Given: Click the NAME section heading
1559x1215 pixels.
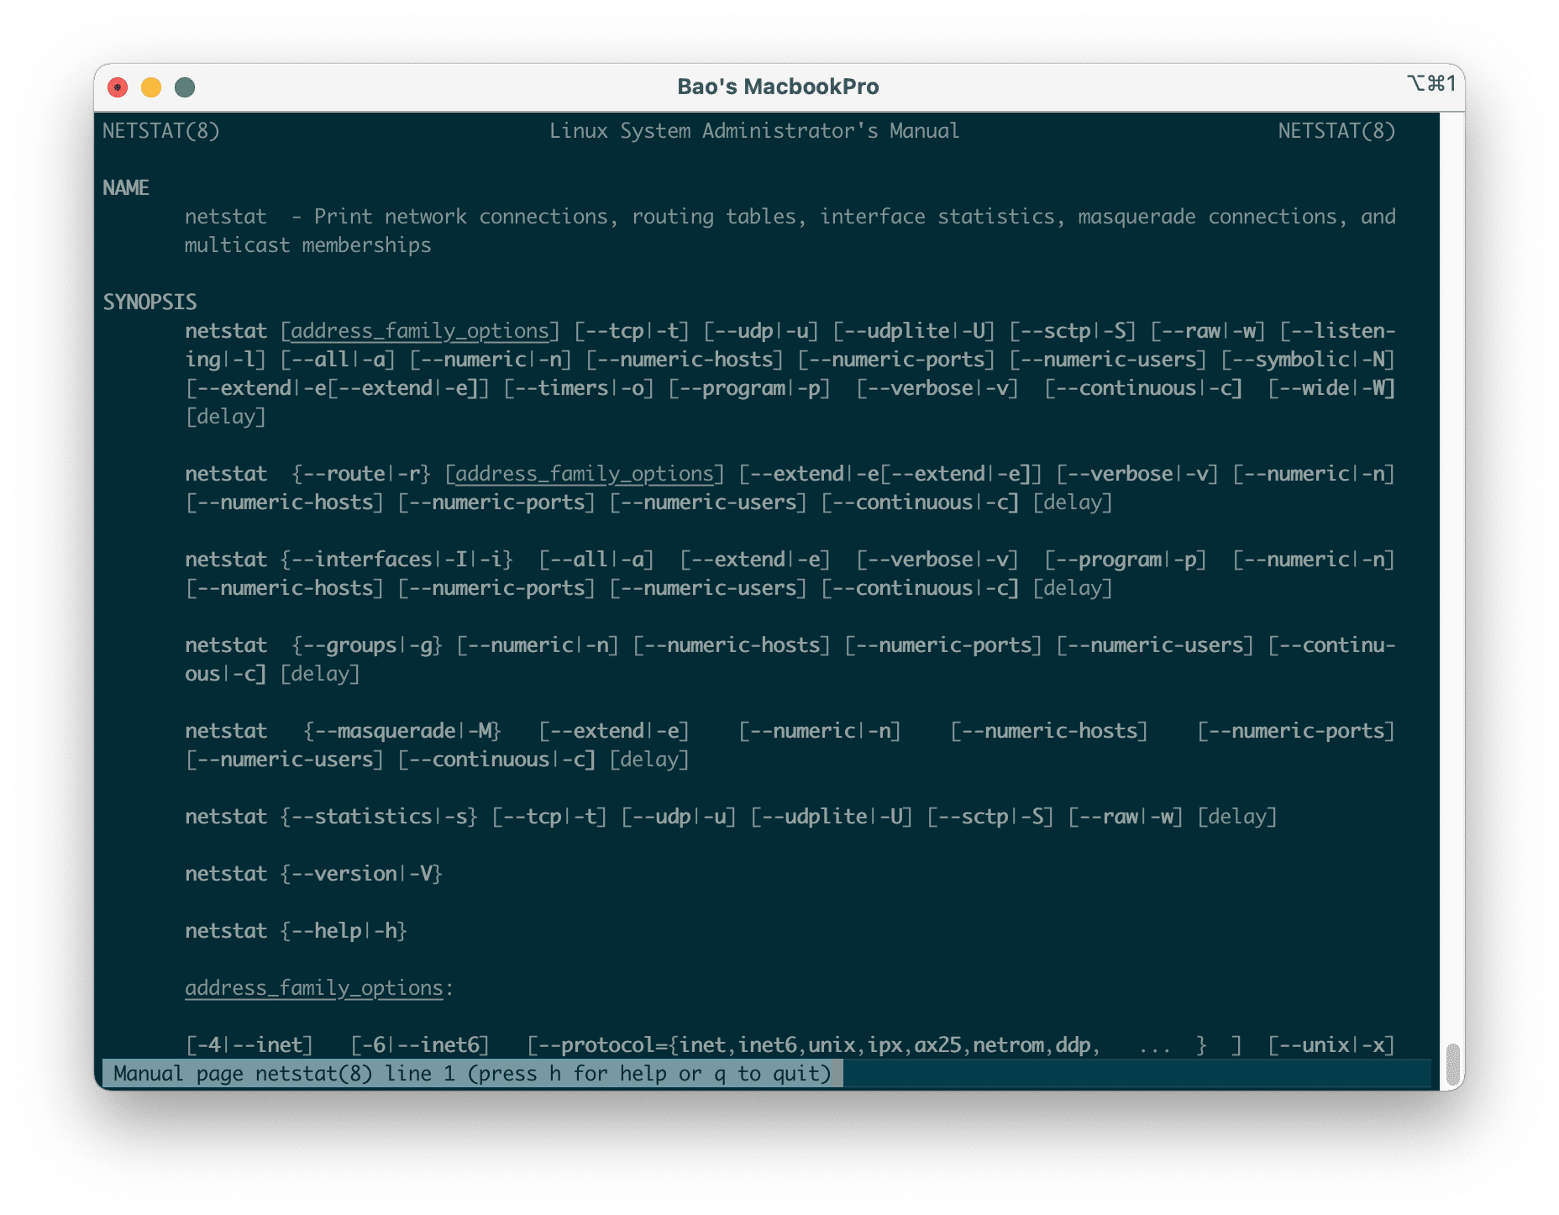Looking at the screenshot, I should (x=126, y=188).
